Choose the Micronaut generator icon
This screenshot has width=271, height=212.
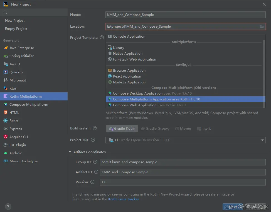(x=6, y=80)
